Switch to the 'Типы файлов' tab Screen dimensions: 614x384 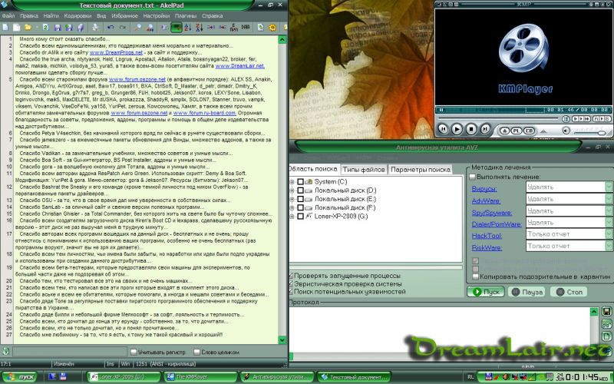(x=363, y=169)
